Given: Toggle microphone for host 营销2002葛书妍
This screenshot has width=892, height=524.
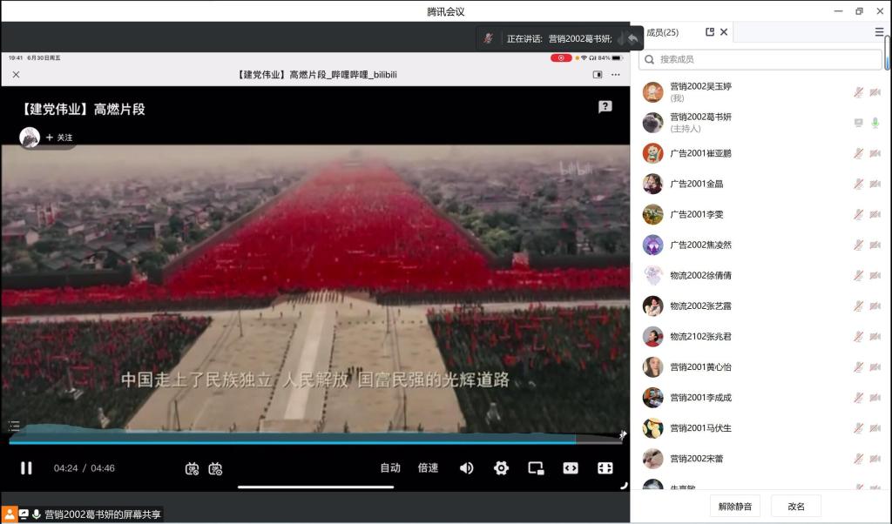Looking at the screenshot, I should click(875, 123).
